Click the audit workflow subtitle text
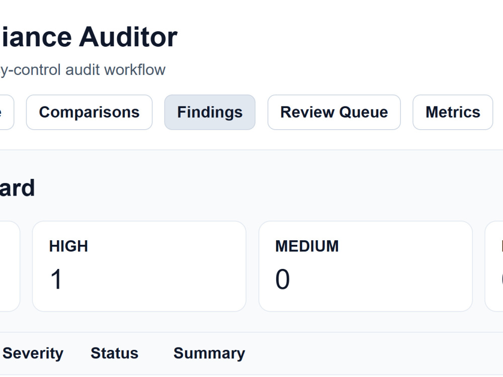Image resolution: width=503 pixels, height=377 pixels. pyautogui.click(x=83, y=70)
